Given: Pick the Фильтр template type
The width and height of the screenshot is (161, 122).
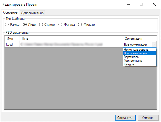Looking at the screenshot, I should pos(86,25).
